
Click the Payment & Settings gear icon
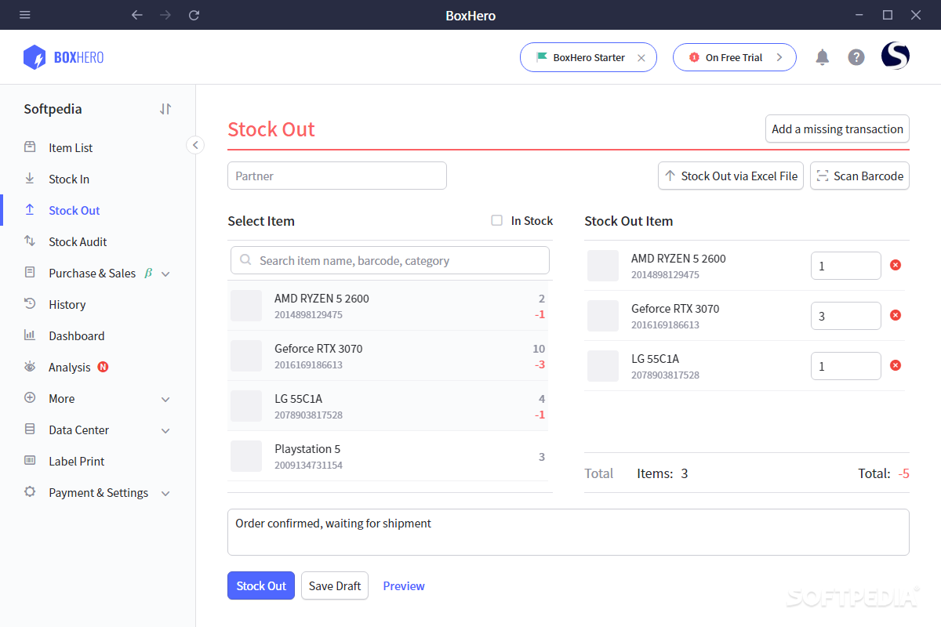(30, 491)
